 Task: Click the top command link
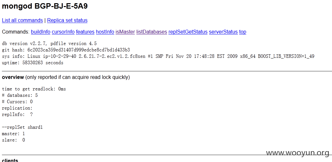tap(243, 32)
